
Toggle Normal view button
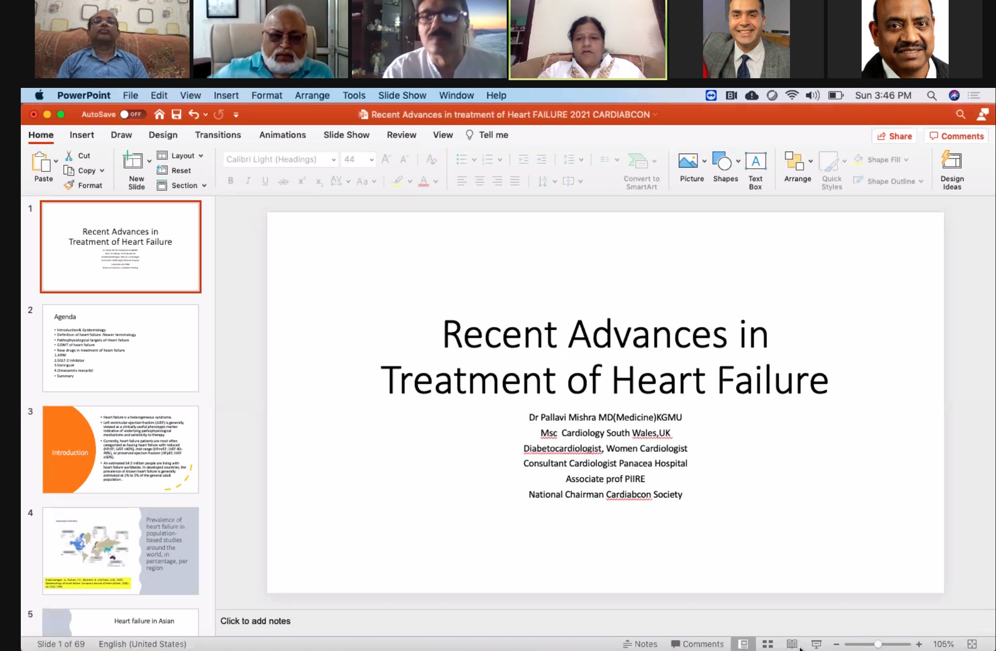point(743,644)
